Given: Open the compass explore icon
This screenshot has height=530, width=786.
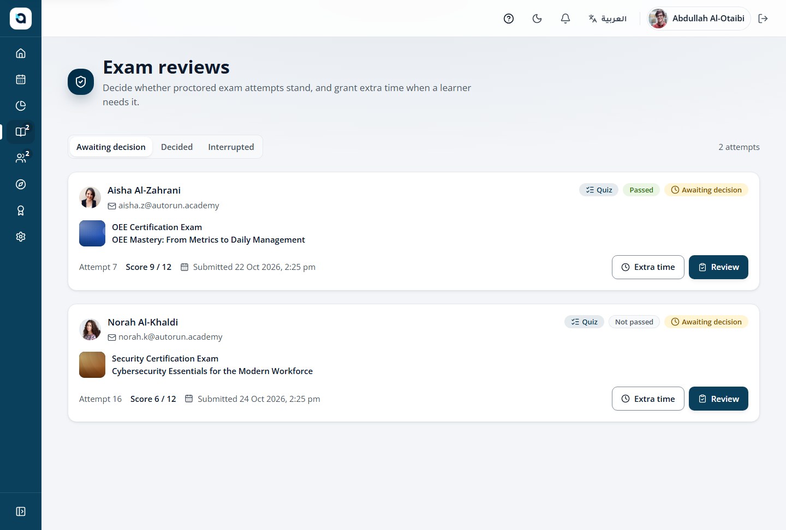Looking at the screenshot, I should click(21, 184).
